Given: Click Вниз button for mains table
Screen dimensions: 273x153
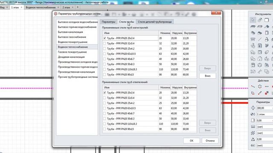Looking at the screenshot, I should 208,76.
